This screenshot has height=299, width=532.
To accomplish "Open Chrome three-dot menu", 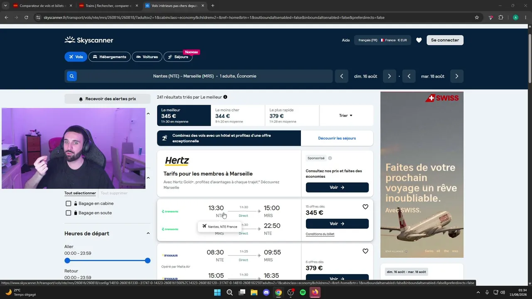I will 526,17.
